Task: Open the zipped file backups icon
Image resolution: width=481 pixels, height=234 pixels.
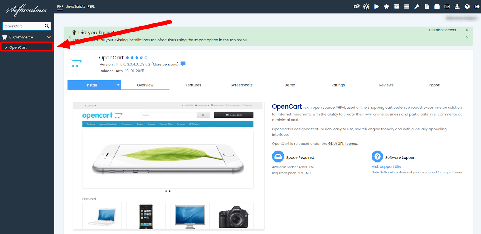Action: coord(427,6)
